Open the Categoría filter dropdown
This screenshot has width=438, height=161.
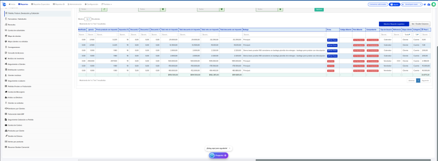[x=416, y=35]
